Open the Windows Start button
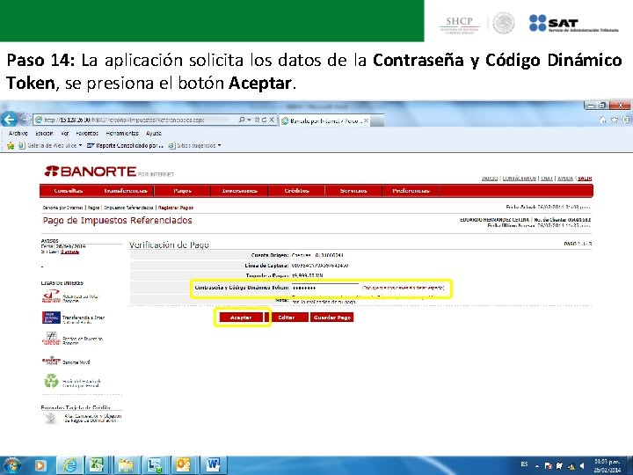 [x=11, y=465]
